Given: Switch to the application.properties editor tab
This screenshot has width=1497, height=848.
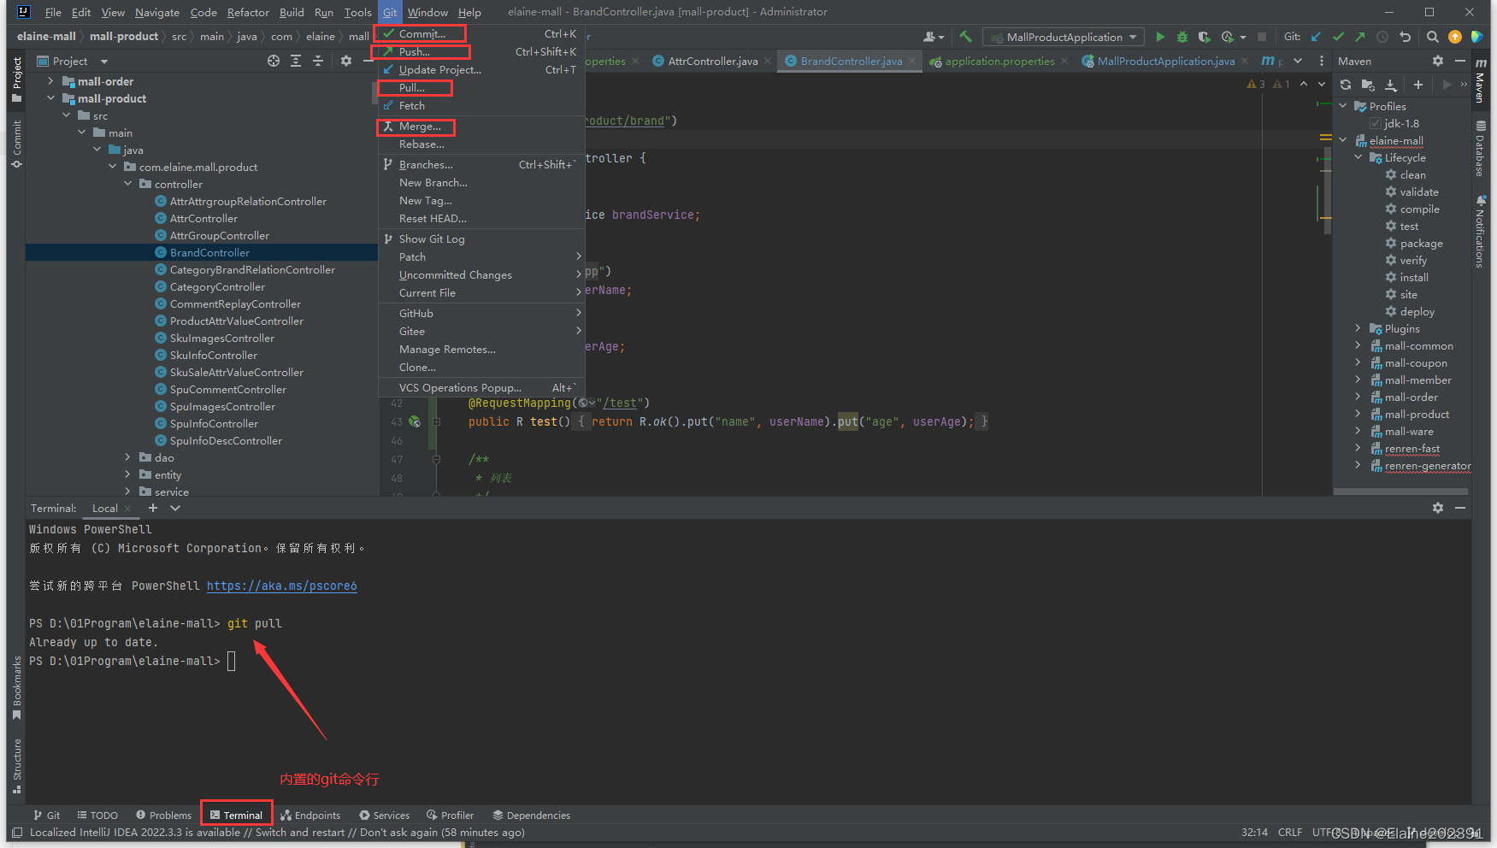Looking at the screenshot, I should click(999, 61).
